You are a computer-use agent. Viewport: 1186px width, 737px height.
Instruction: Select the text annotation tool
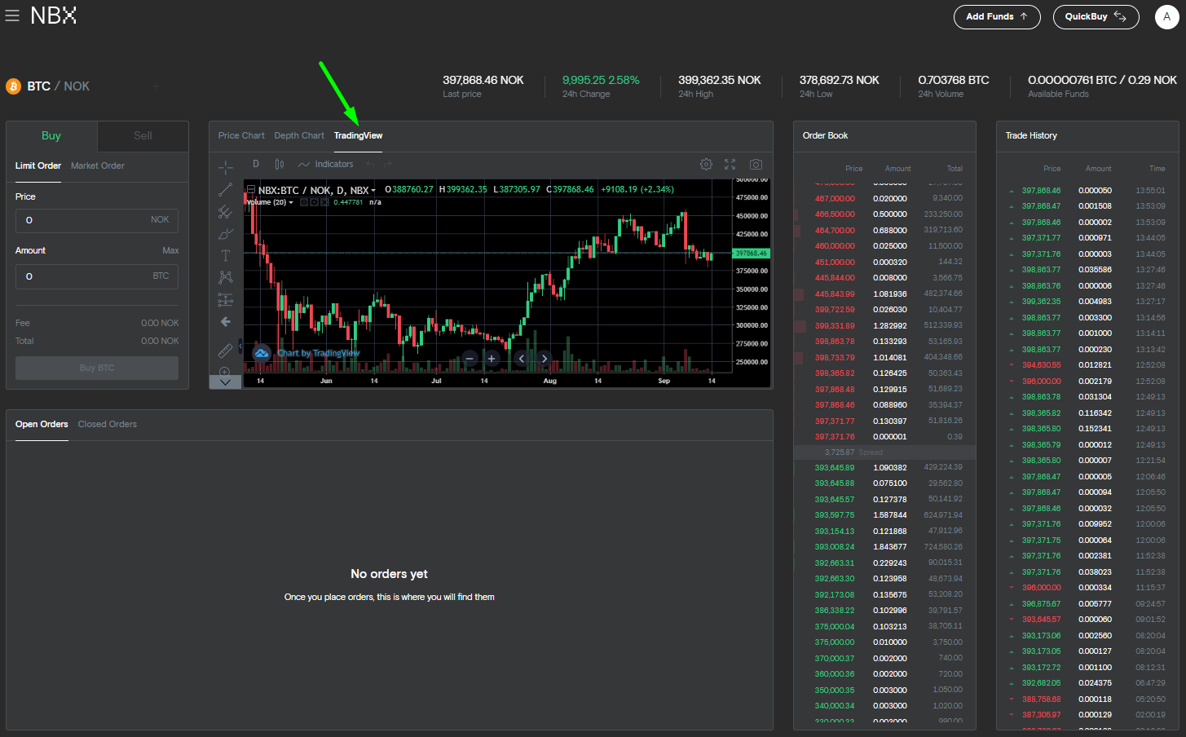pos(226,256)
